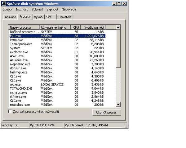Click the vertical scrollbar thumb
The height and width of the screenshot is (148, 186).
[118, 49]
